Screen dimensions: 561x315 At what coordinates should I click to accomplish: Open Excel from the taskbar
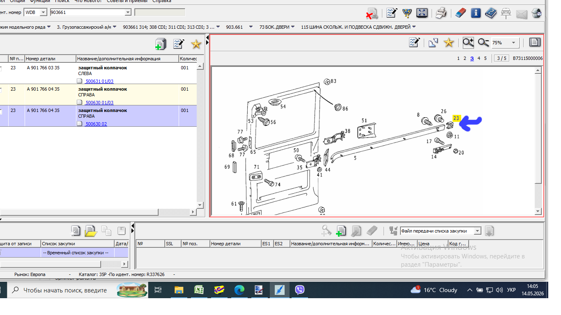tap(199, 290)
